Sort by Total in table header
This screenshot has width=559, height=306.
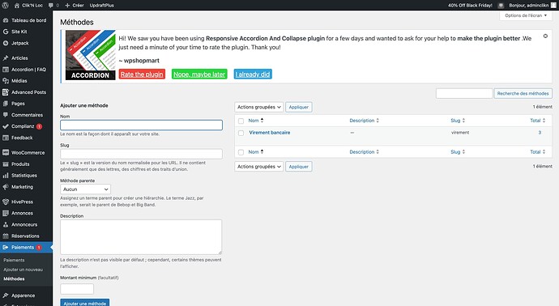click(x=538, y=121)
